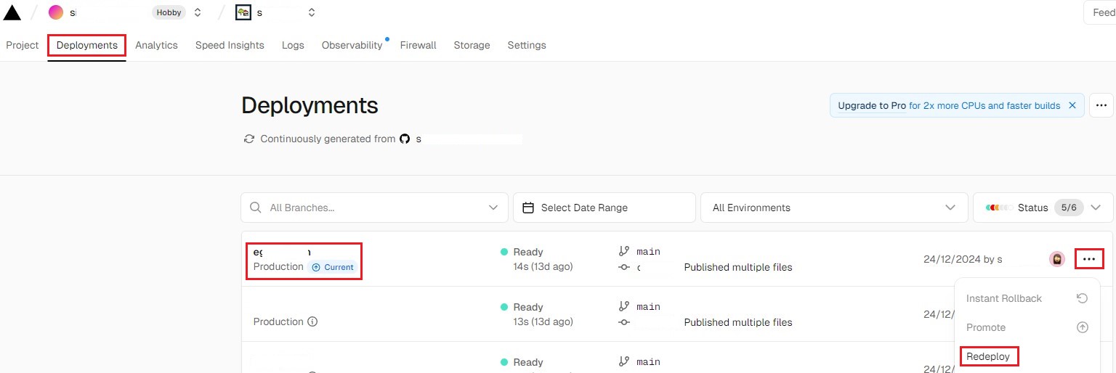
Task: Open the Status filter dropdown
Action: click(1042, 208)
